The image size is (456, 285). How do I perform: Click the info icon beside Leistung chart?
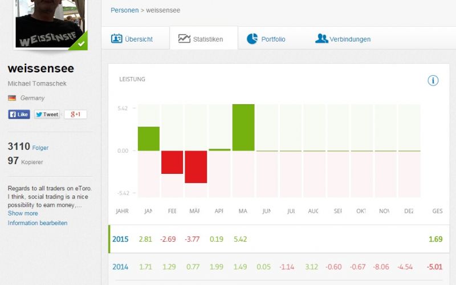(433, 80)
